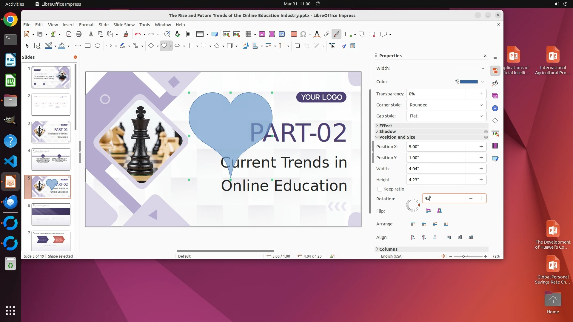Click the Insert Text Box icon
Image resolution: width=573 pixels, height=322 pixels.
click(x=294, y=34)
